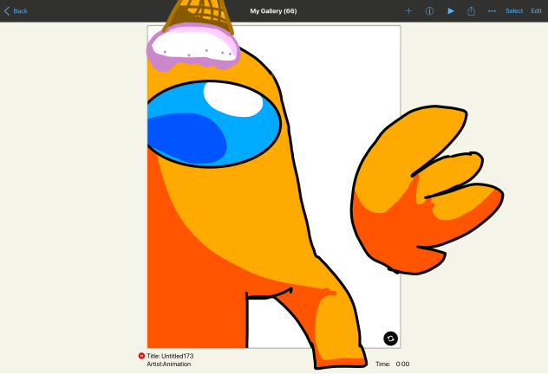The image size is (548, 374).
Task: Click the 'Artist:Animation' text
Action: 169,364
